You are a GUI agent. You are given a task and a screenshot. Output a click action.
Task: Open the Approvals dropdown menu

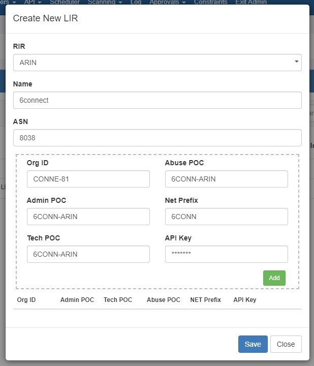tap(167, 2)
